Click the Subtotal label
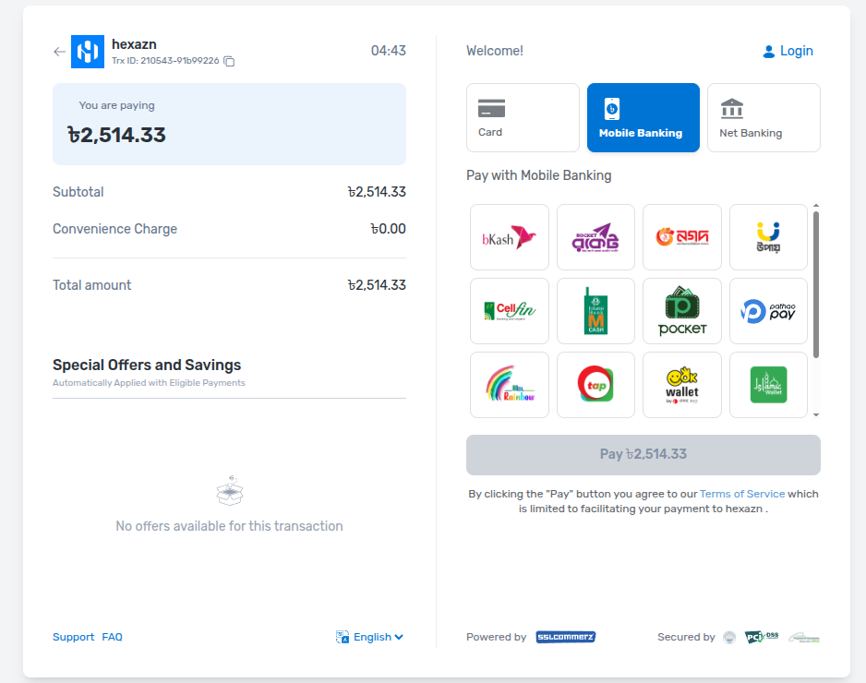The width and height of the screenshot is (866, 683). pyautogui.click(x=78, y=192)
